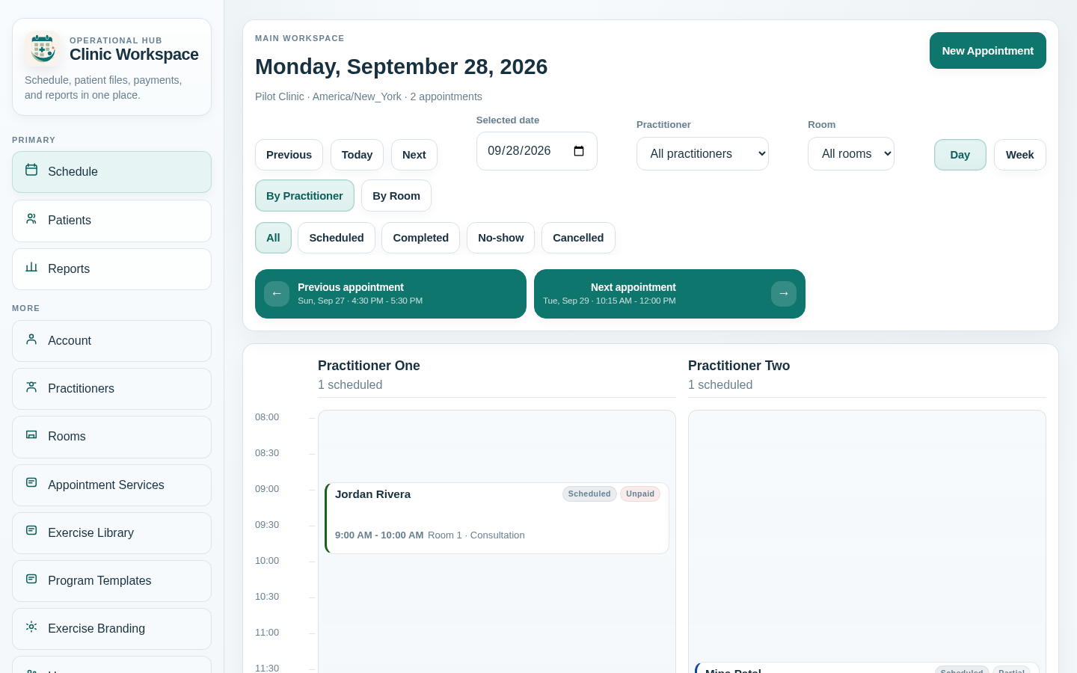The width and height of the screenshot is (1077, 673).
Task: Click the left arrow on Previous appointment
Action: click(x=277, y=294)
